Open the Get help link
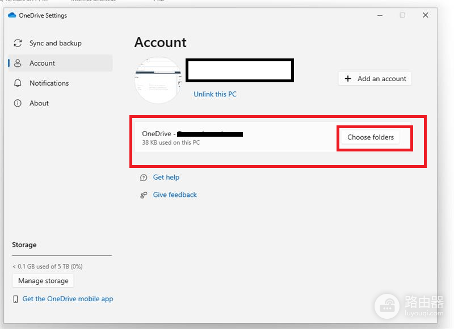Image resolution: width=454 pixels, height=329 pixels. (166, 177)
